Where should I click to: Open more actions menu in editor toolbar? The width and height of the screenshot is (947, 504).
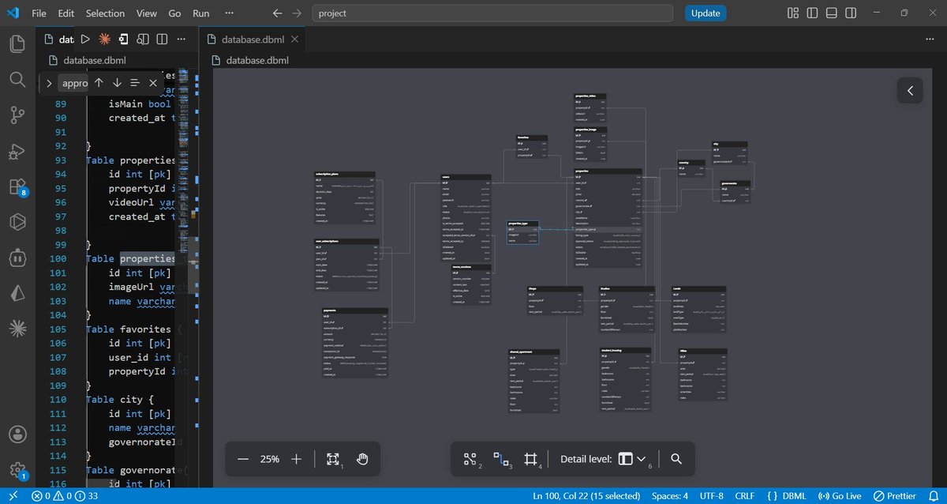(x=182, y=39)
